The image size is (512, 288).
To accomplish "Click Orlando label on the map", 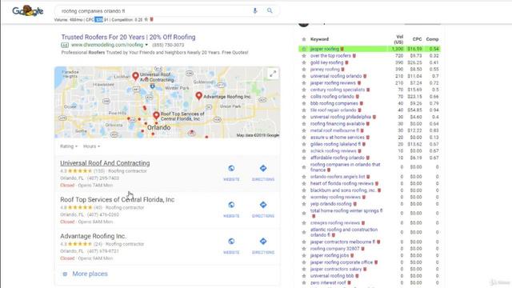I will coord(158,128).
